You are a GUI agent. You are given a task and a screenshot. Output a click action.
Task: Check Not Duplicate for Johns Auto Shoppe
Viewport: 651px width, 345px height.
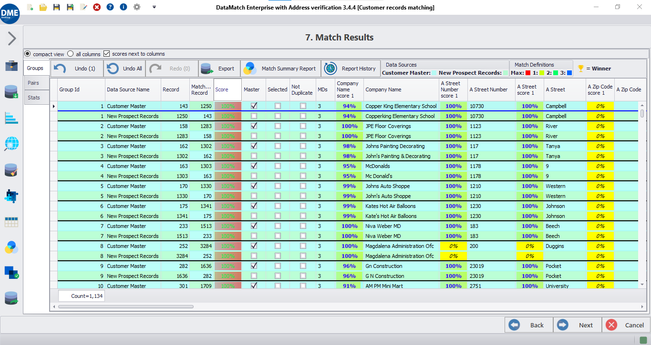click(303, 186)
